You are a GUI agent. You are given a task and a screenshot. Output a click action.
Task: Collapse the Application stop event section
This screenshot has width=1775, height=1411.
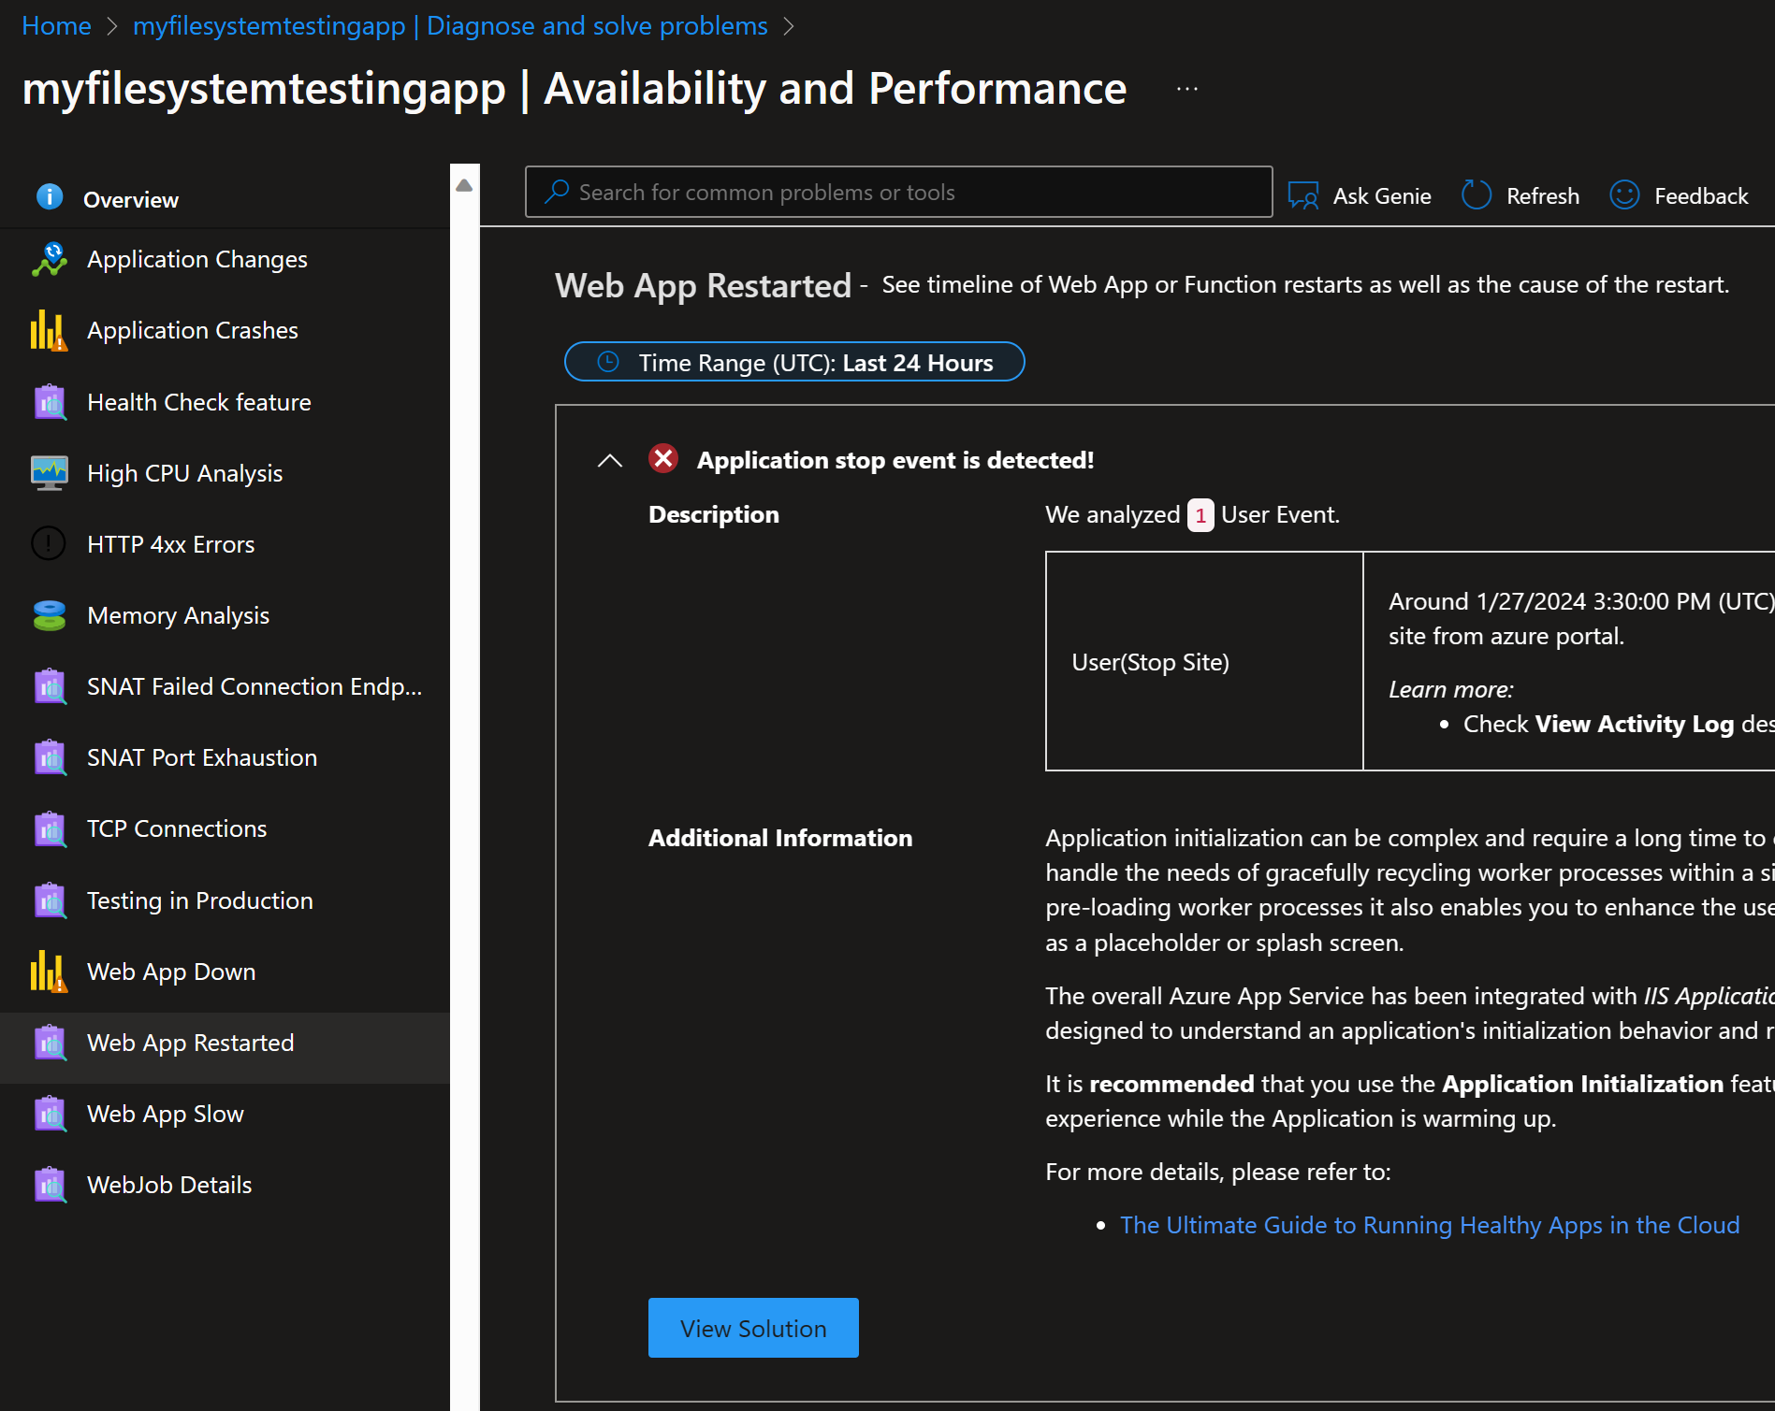pyautogui.click(x=610, y=460)
